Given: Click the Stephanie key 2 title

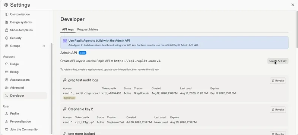Looking at the screenshot, I should [x=80, y=109].
